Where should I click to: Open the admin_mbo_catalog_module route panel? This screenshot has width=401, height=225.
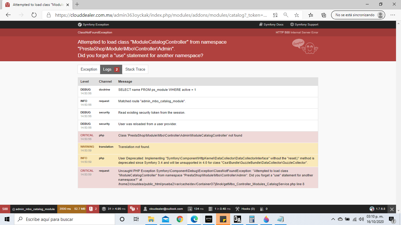click(33, 209)
